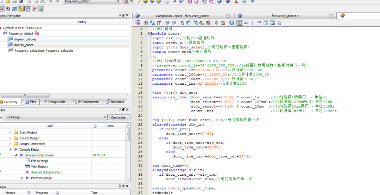Open the Full Design flow dropdown
This screenshot has height=195, width=380.
(105, 117)
